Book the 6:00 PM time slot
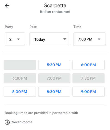This screenshot has width=110, height=130. click(89, 65)
